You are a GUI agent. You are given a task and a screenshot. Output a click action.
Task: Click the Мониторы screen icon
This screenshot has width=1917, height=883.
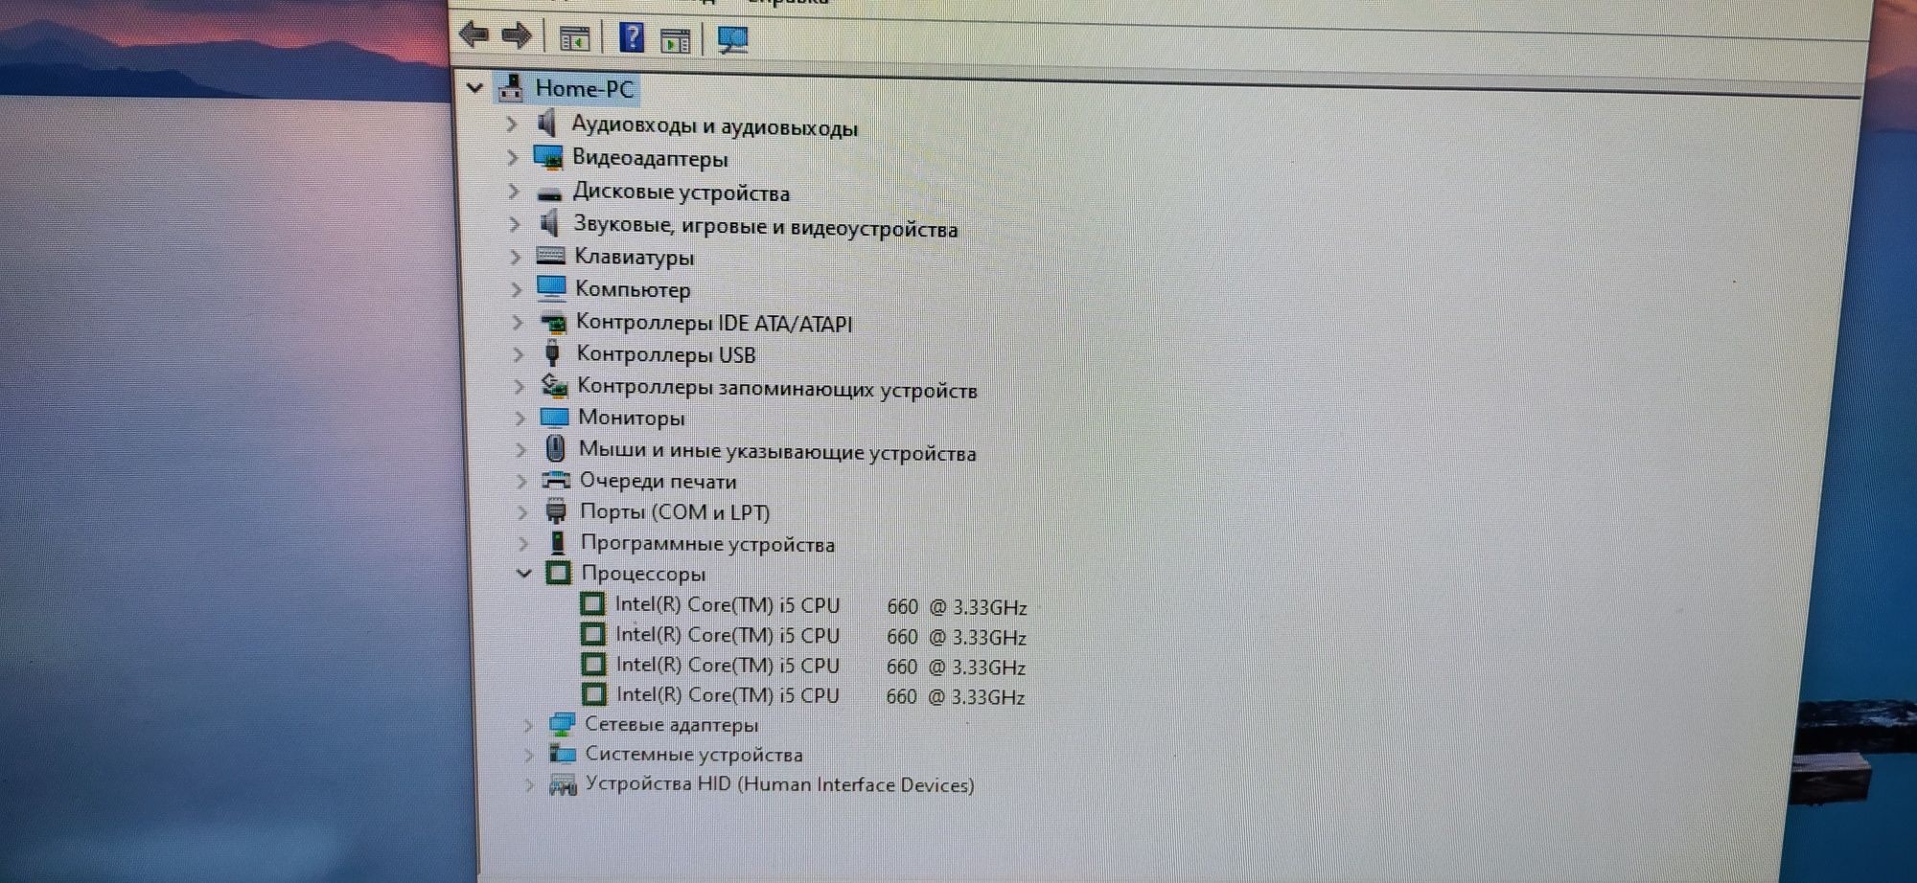click(x=554, y=418)
